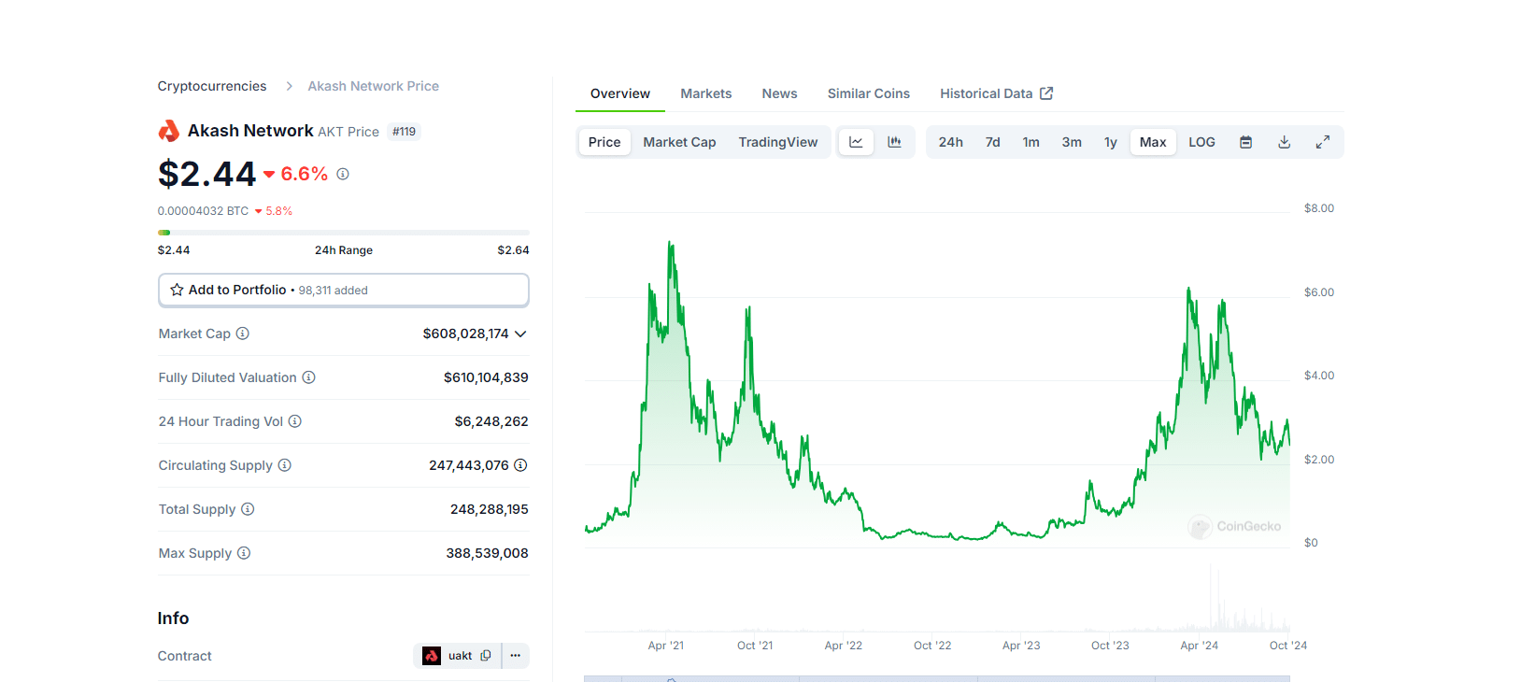The height and width of the screenshot is (682, 1521).
Task: Download the chart data
Action: click(1285, 142)
